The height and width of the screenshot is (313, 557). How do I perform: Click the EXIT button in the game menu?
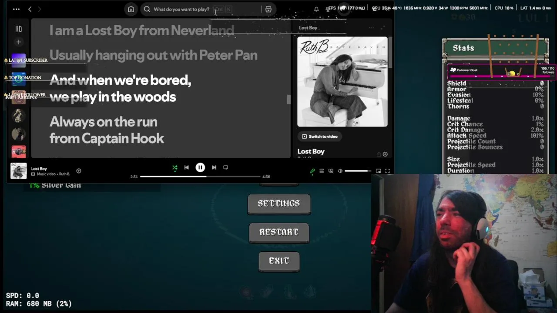279,261
